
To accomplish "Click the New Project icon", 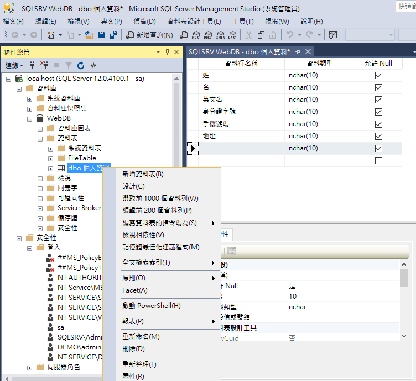I will click(50, 35).
